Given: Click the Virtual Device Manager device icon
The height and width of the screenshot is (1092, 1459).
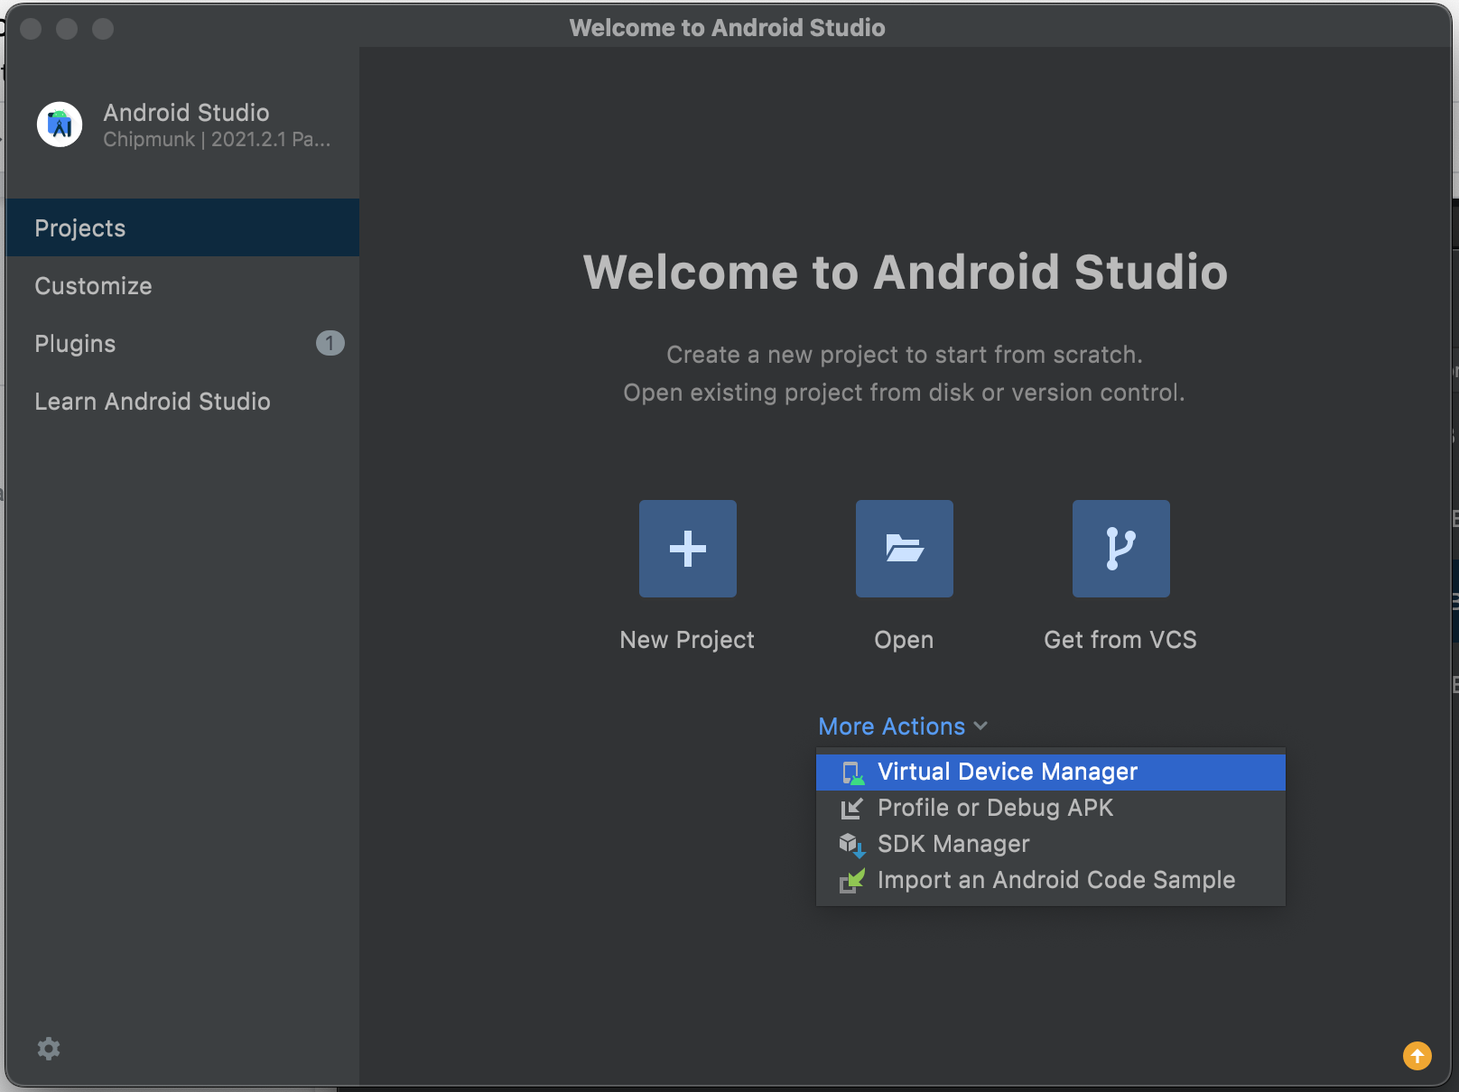Looking at the screenshot, I should coord(852,773).
